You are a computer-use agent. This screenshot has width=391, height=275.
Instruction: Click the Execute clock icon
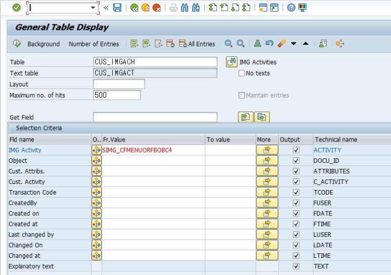(17, 43)
